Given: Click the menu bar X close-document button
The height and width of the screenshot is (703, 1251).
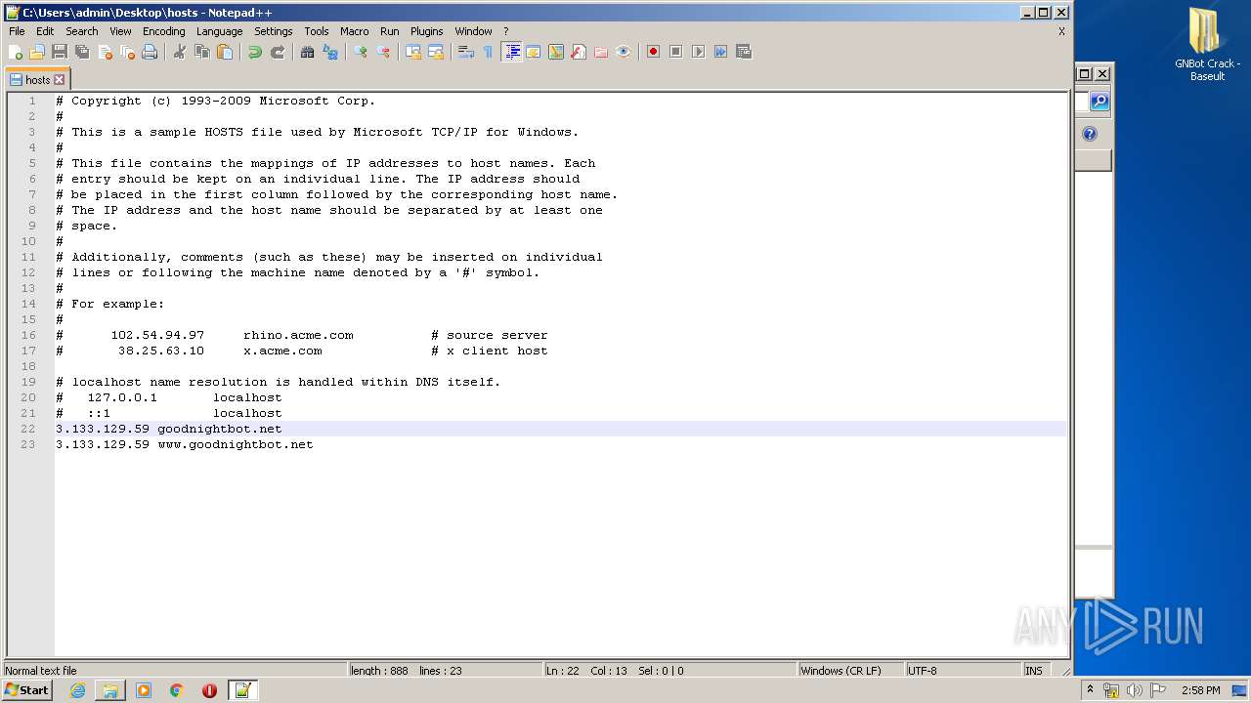Looking at the screenshot, I should pos(1061,31).
